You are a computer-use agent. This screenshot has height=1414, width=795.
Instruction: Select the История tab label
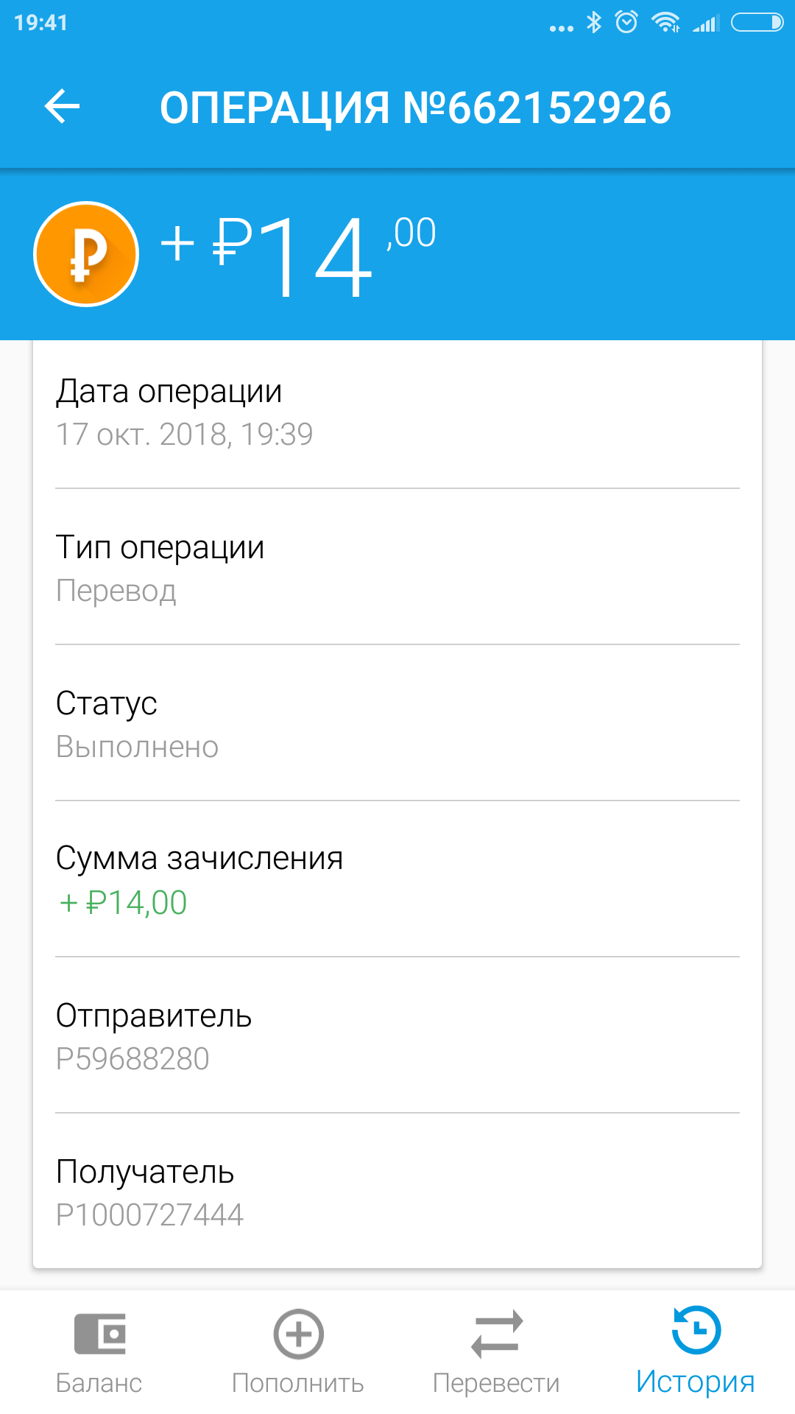(x=696, y=1382)
